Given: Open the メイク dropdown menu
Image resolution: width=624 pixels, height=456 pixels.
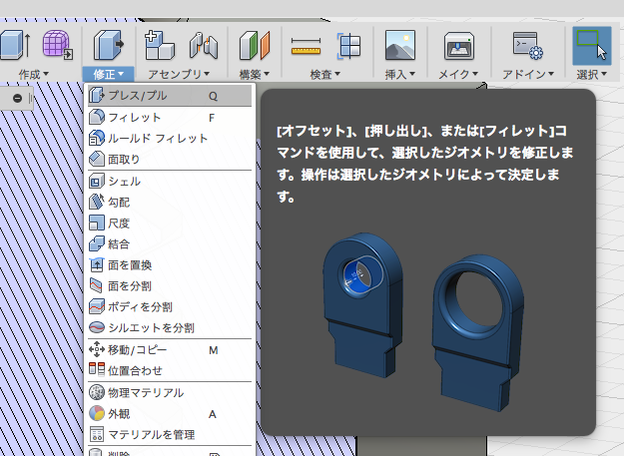Looking at the screenshot, I should click(x=458, y=74).
